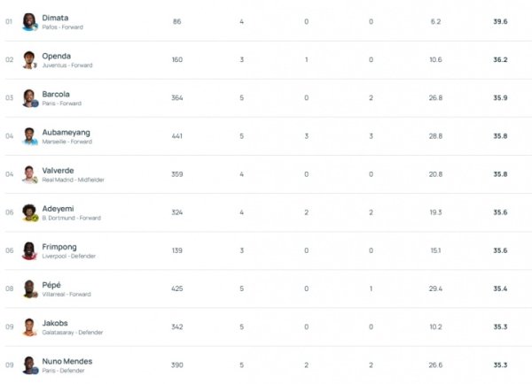Click Dimata's player avatar
The width and height of the screenshot is (532, 384).
click(x=29, y=22)
